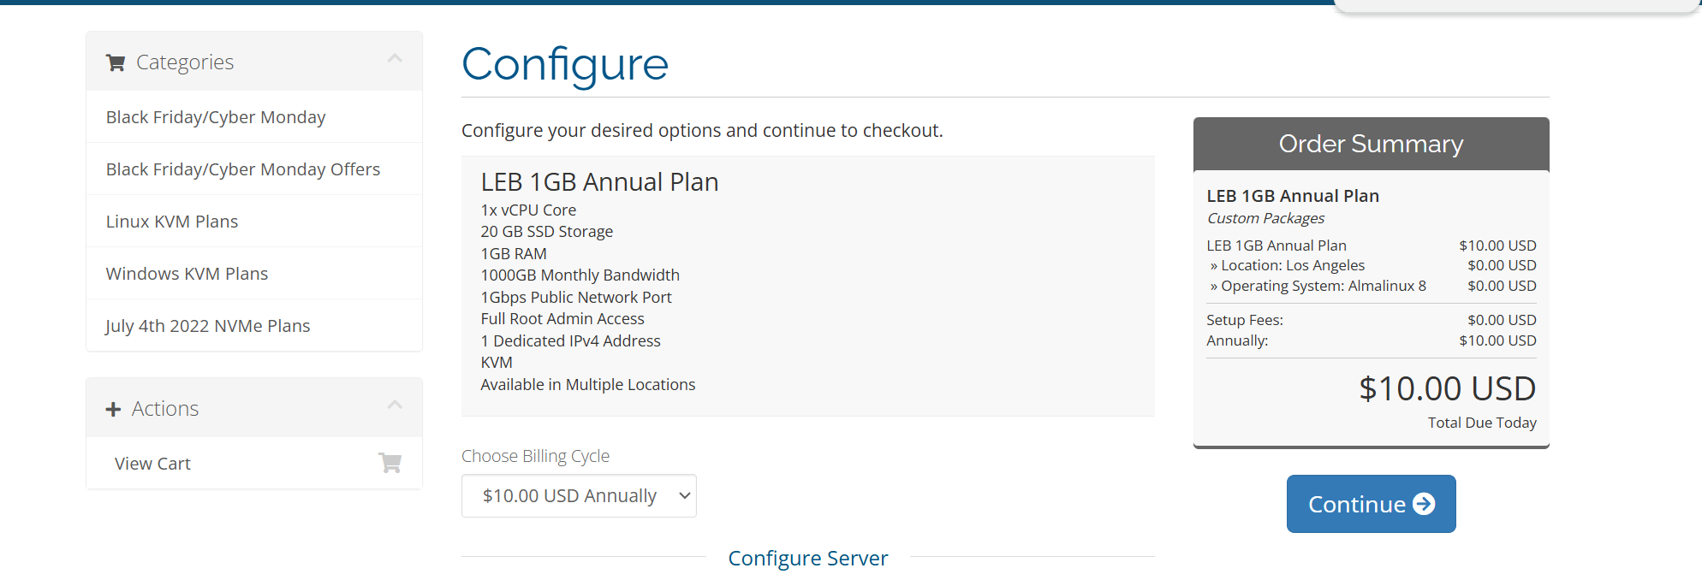Click the shopping cart icon beside Categories
The width and height of the screenshot is (1702, 586).
pos(116,62)
